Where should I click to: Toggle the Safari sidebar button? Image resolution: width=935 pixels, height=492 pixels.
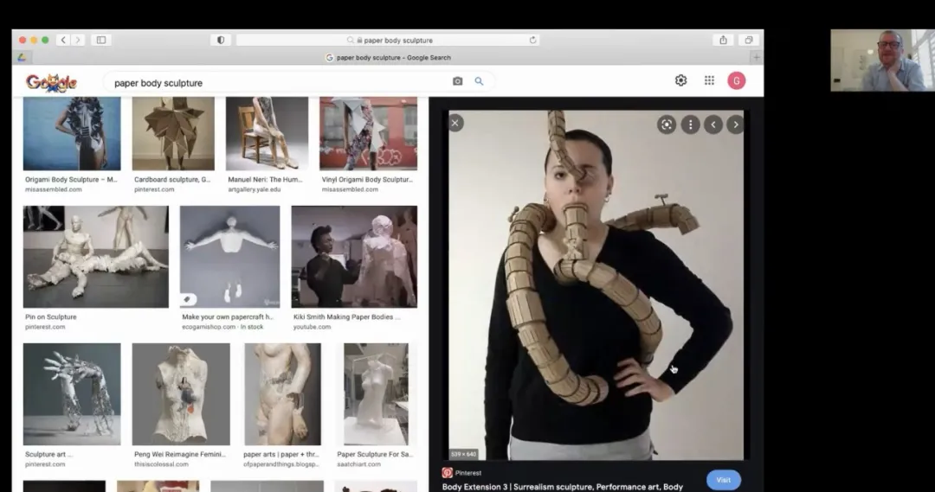click(x=101, y=40)
